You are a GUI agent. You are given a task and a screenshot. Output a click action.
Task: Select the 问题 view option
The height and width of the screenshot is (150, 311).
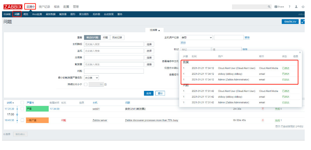pyautogui.click(x=105, y=38)
